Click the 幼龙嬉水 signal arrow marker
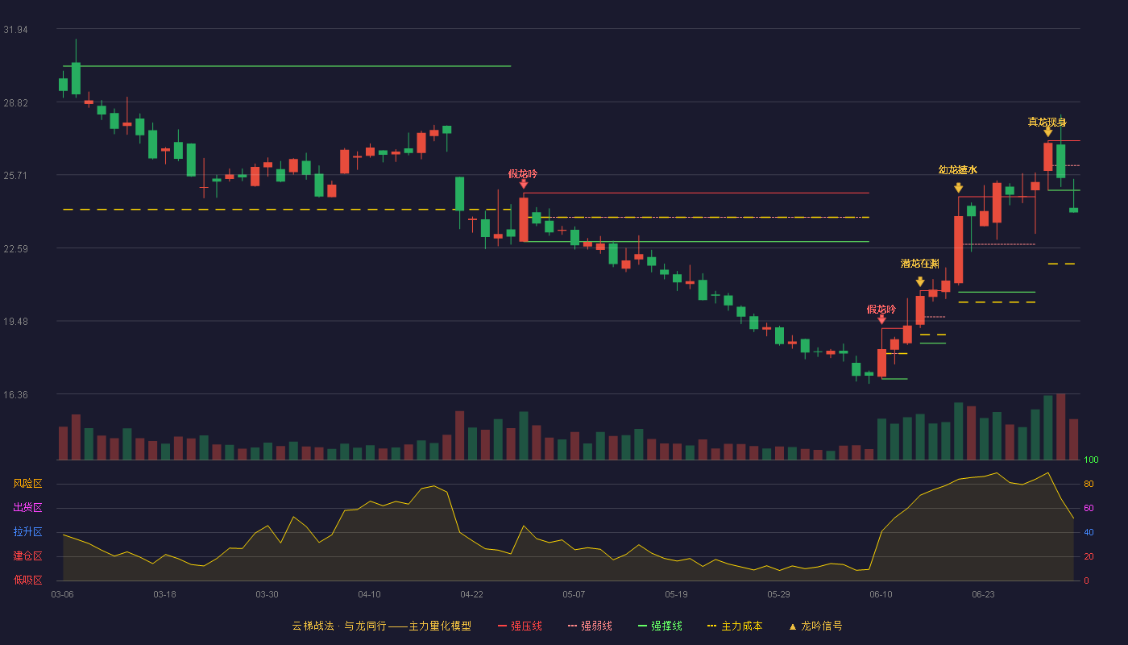The image size is (1128, 645). pyautogui.click(x=959, y=188)
